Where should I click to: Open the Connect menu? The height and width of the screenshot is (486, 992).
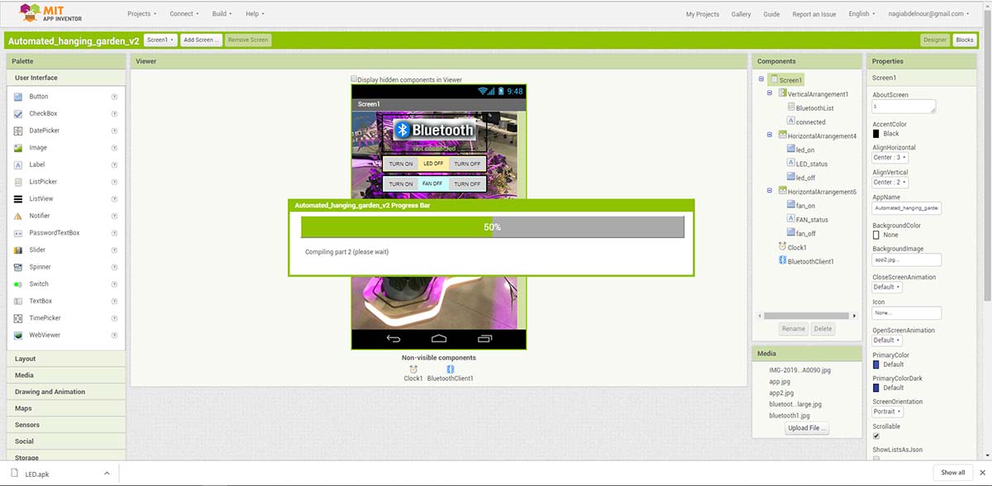tap(184, 13)
